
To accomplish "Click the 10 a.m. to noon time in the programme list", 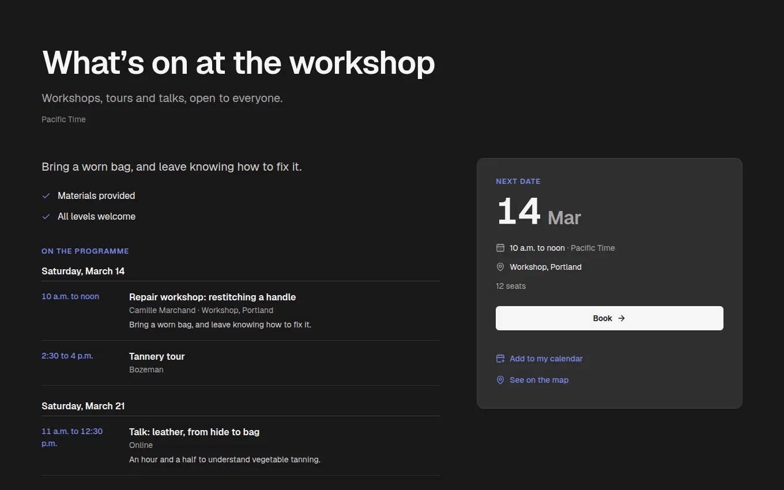I will coord(70,296).
